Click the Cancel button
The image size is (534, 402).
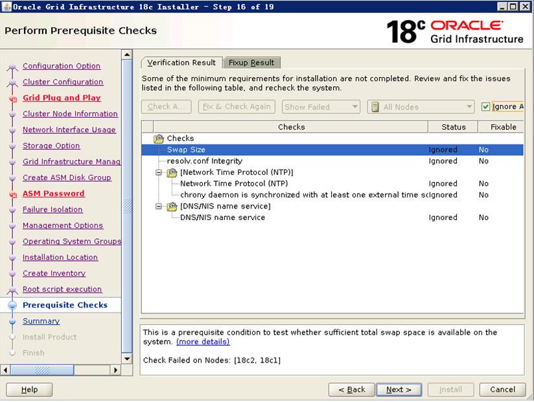(x=502, y=390)
